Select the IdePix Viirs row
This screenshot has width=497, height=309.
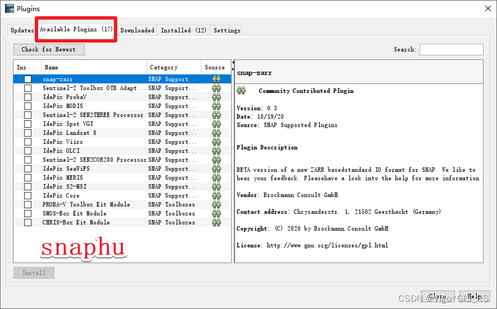click(x=122, y=142)
